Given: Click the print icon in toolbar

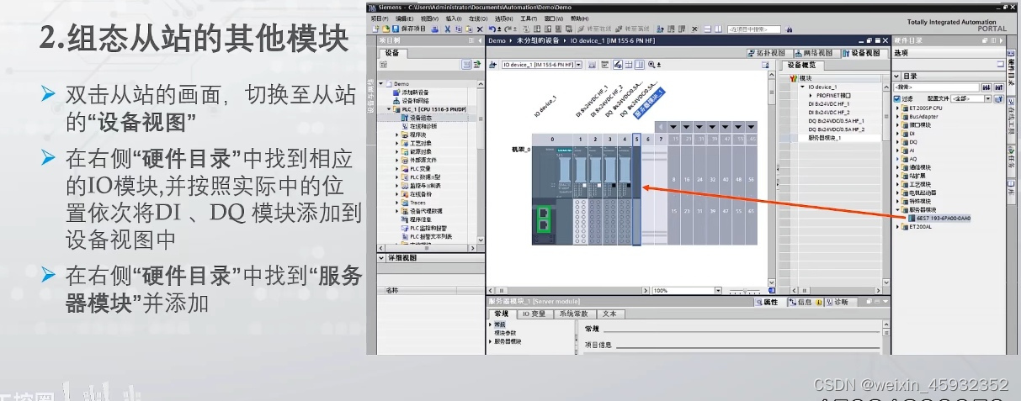Looking at the screenshot, I should click(435, 29).
